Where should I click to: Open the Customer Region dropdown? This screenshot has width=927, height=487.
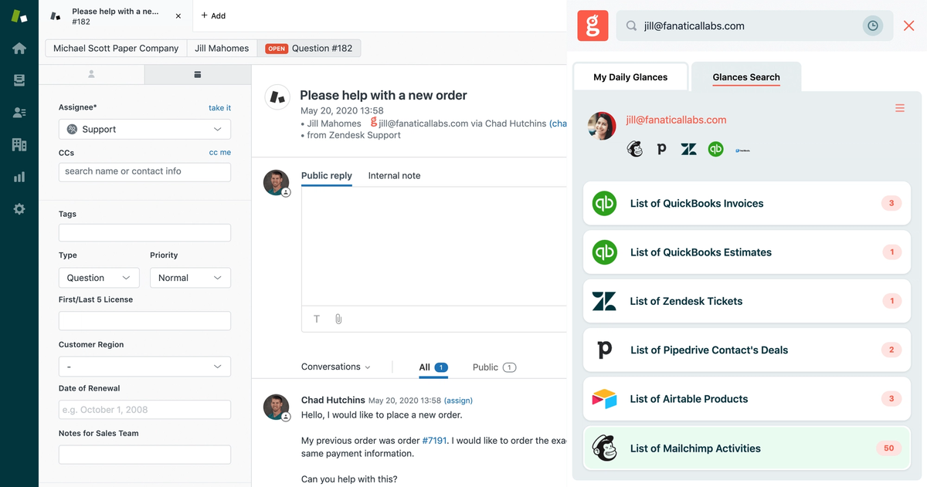[144, 366]
